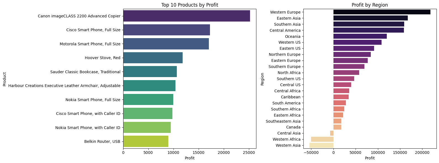Click the Canon imageCLASS 2200 Advanced Copier bar

pyautogui.click(x=186, y=16)
